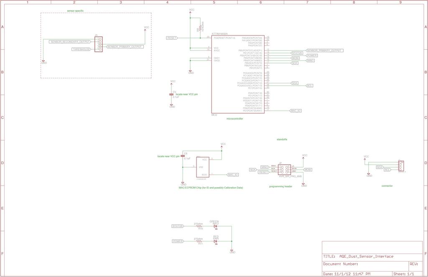Click the POWER label feeding resistor R11
This screenshot has height=277, width=428.
point(178,241)
